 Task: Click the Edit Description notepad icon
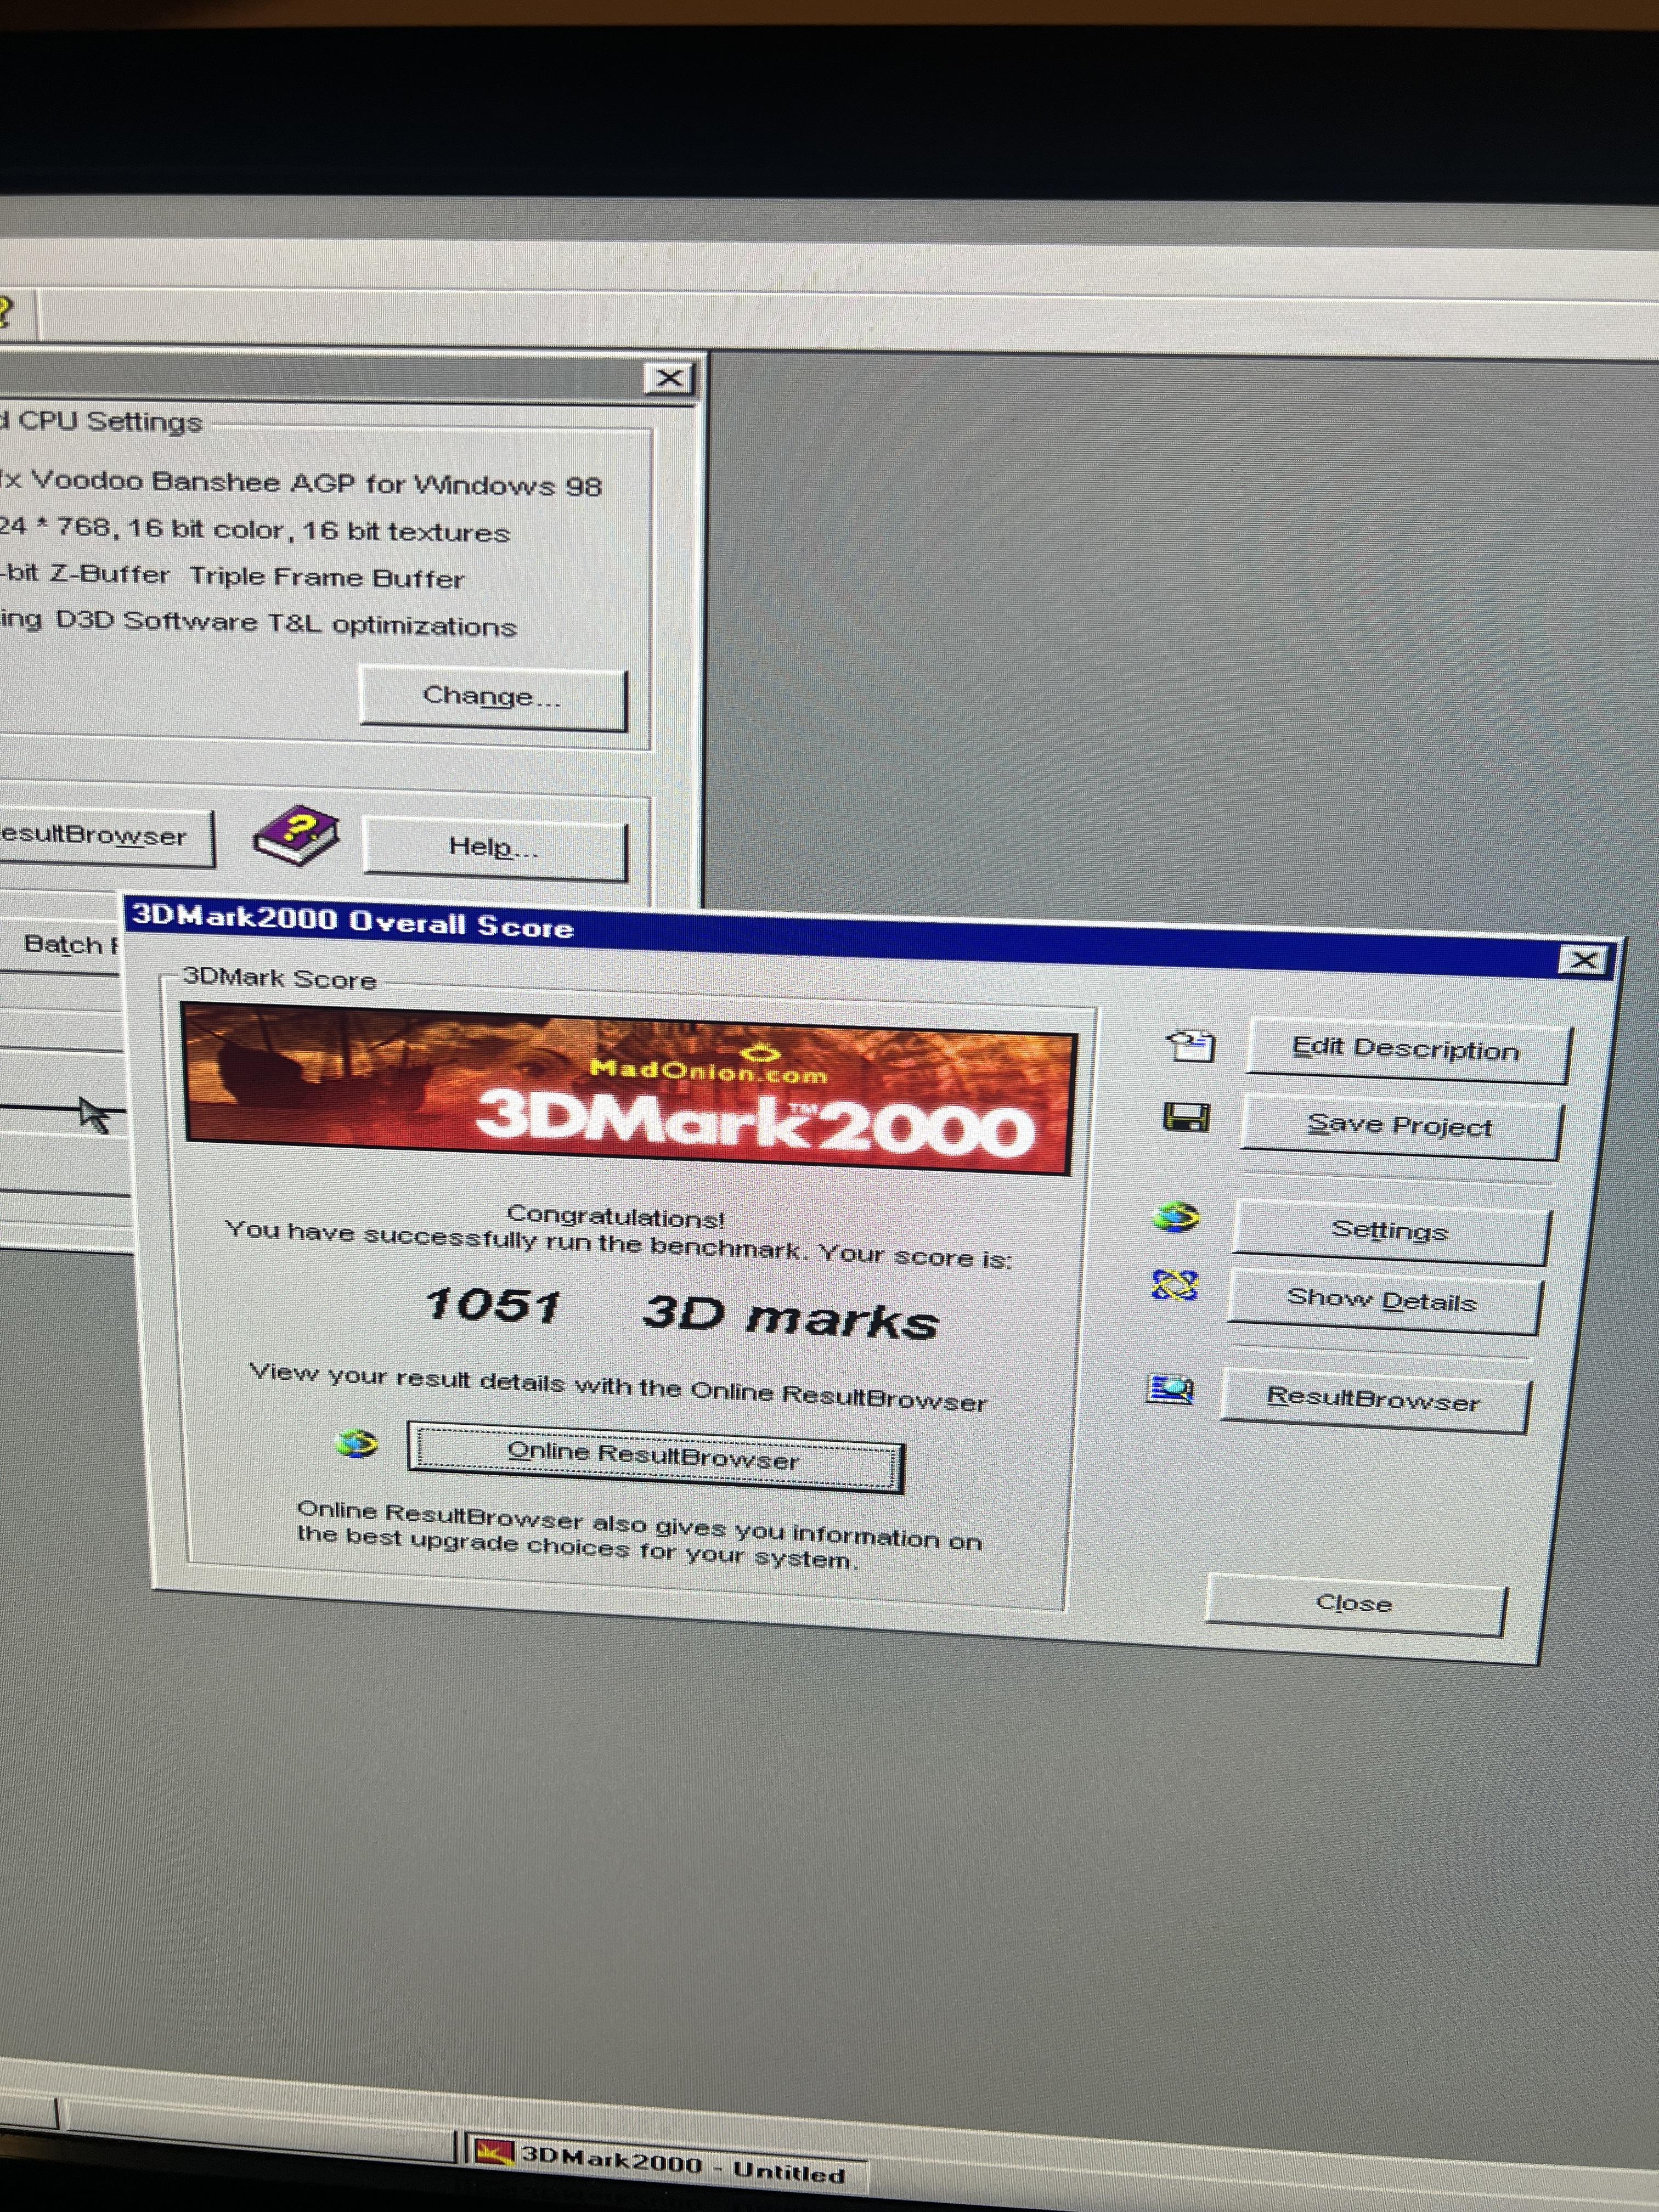(x=1190, y=1046)
